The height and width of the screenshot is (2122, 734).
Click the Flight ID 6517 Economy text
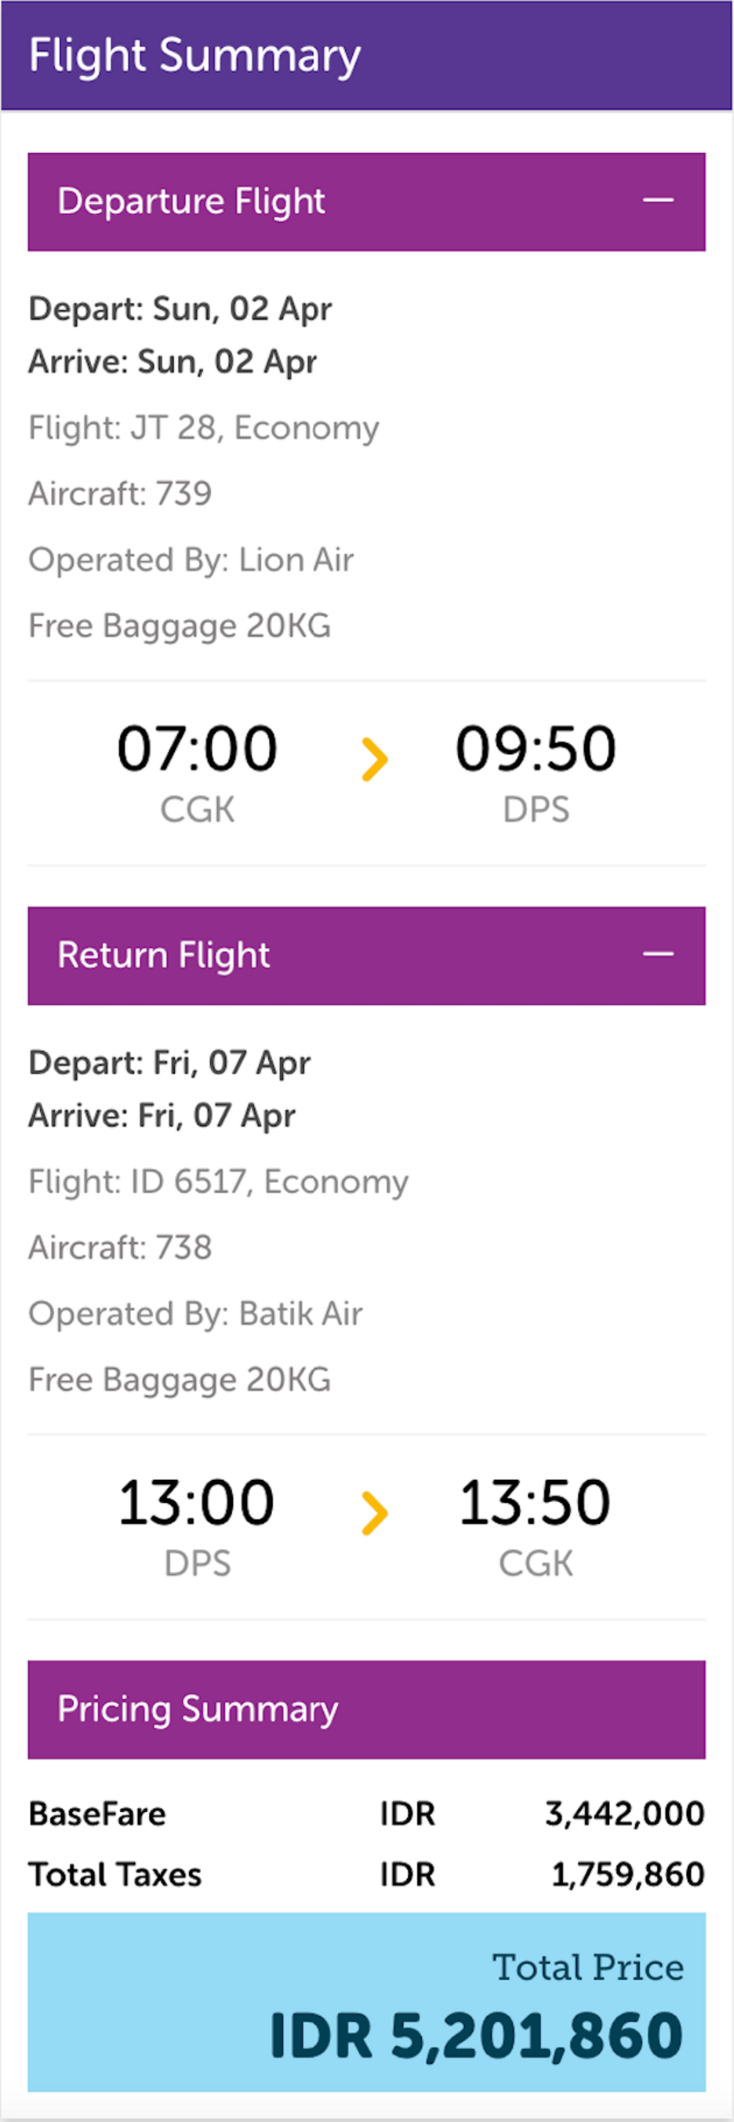tap(219, 1182)
